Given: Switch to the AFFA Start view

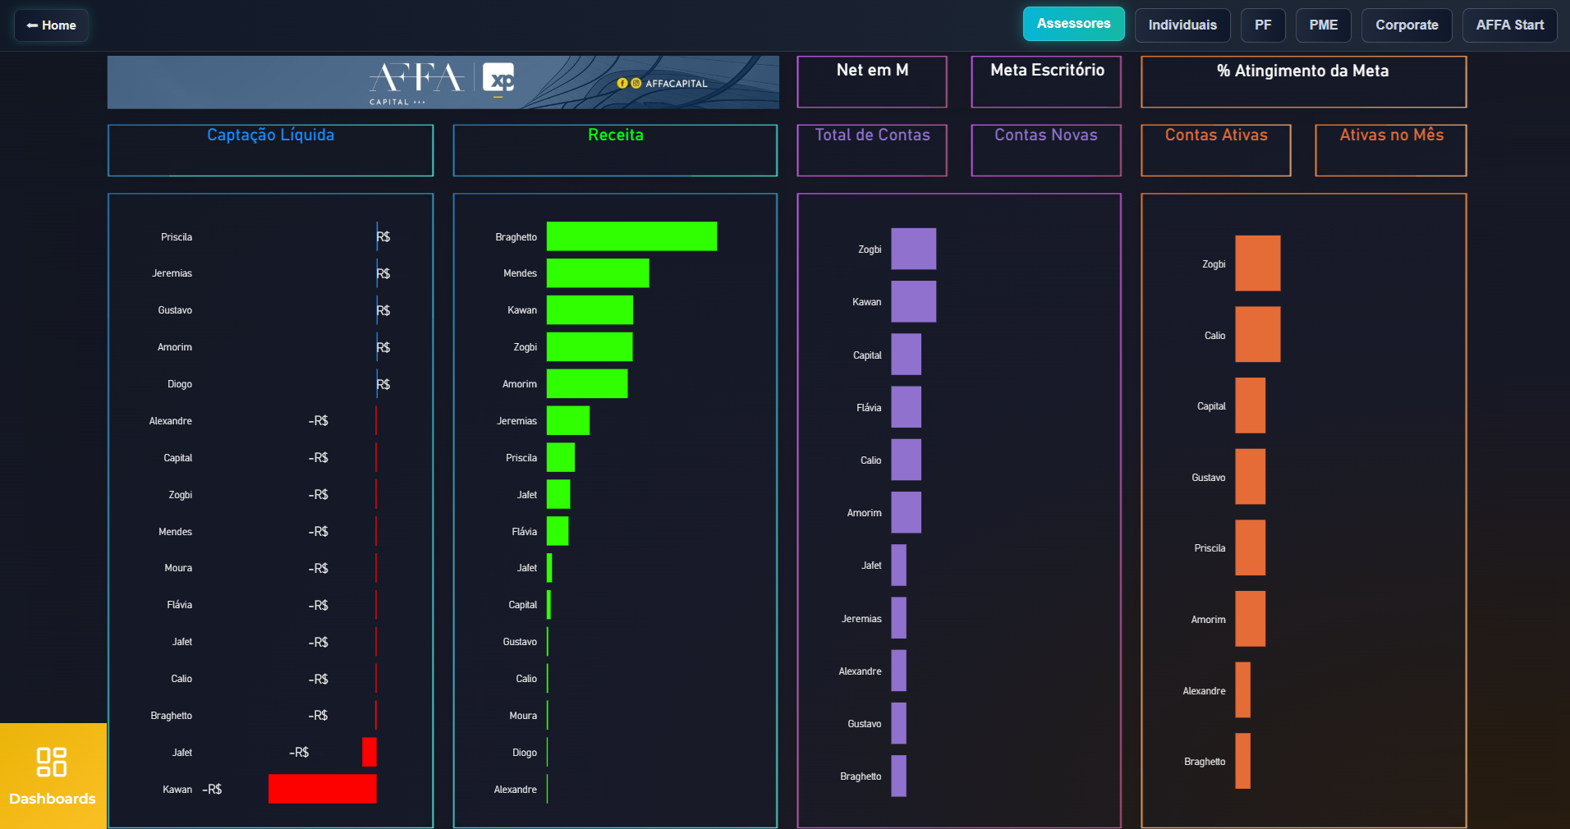Looking at the screenshot, I should click(x=1509, y=25).
